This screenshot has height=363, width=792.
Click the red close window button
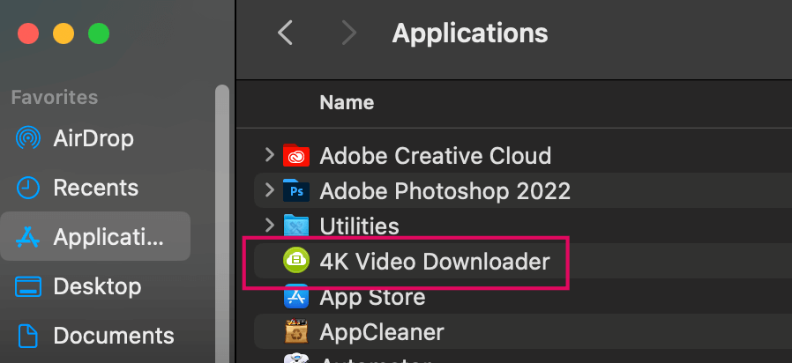(28, 33)
